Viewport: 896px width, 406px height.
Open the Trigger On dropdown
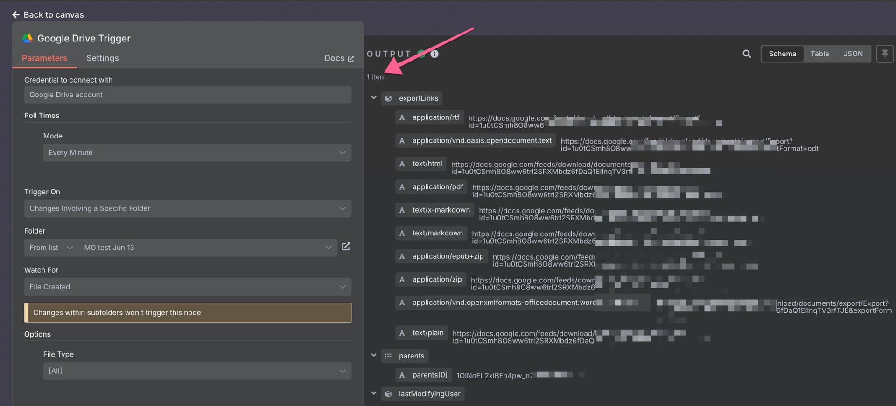click(x=188, y=208)
